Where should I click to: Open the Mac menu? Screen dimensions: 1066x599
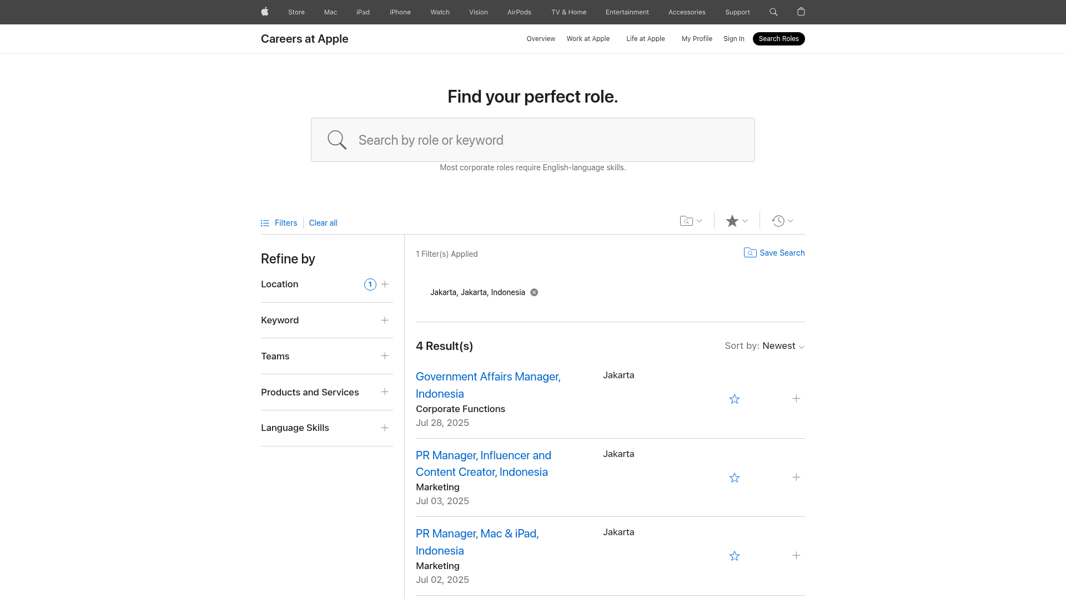(330, 12)
